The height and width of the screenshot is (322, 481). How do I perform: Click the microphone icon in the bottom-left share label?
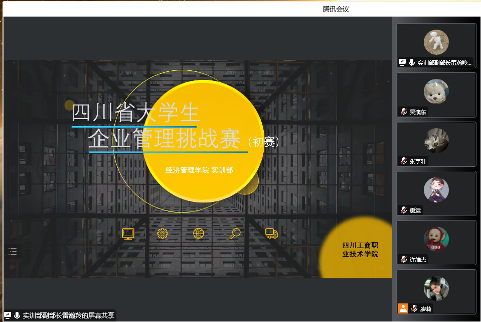click(17, 315)
